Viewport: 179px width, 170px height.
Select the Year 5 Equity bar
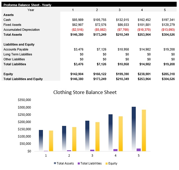point(144,130)
